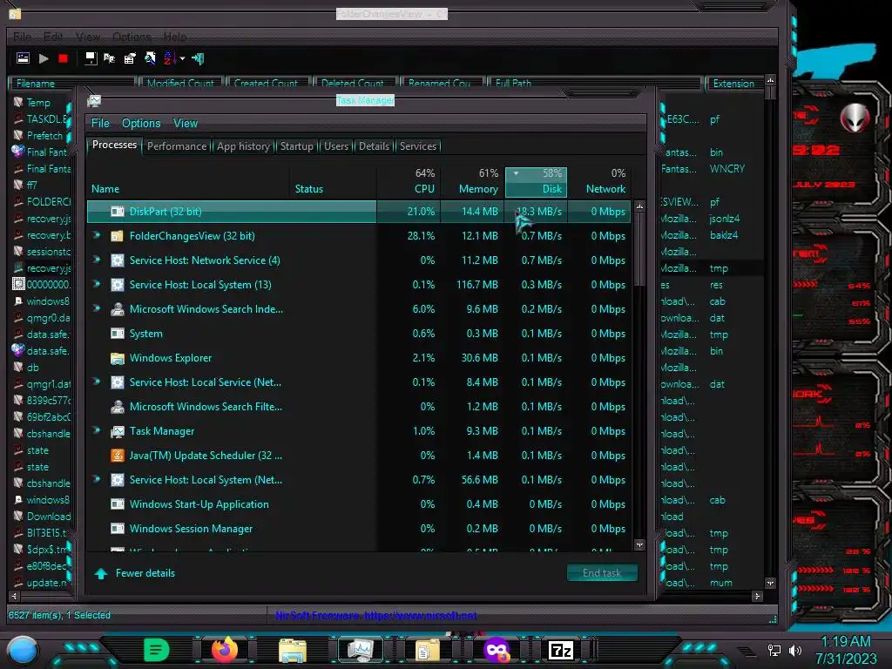Viewport: 892px width, 669px height.
Task: Click the purple mask taskbar icon
Action: coord(497,650)
